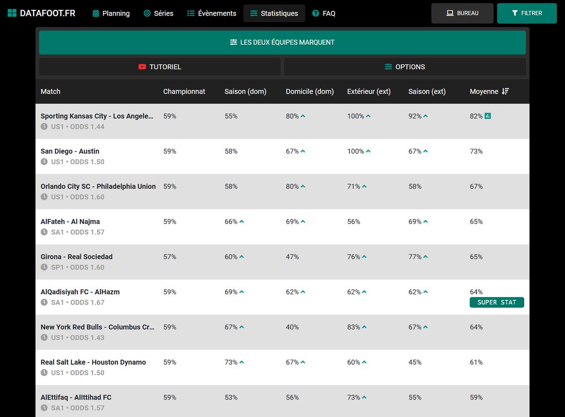Image resolution: width=565 pixels, height=417 pixels.
Task: Click the clock icon on AlEttifaq row
Action: point(44,408)
